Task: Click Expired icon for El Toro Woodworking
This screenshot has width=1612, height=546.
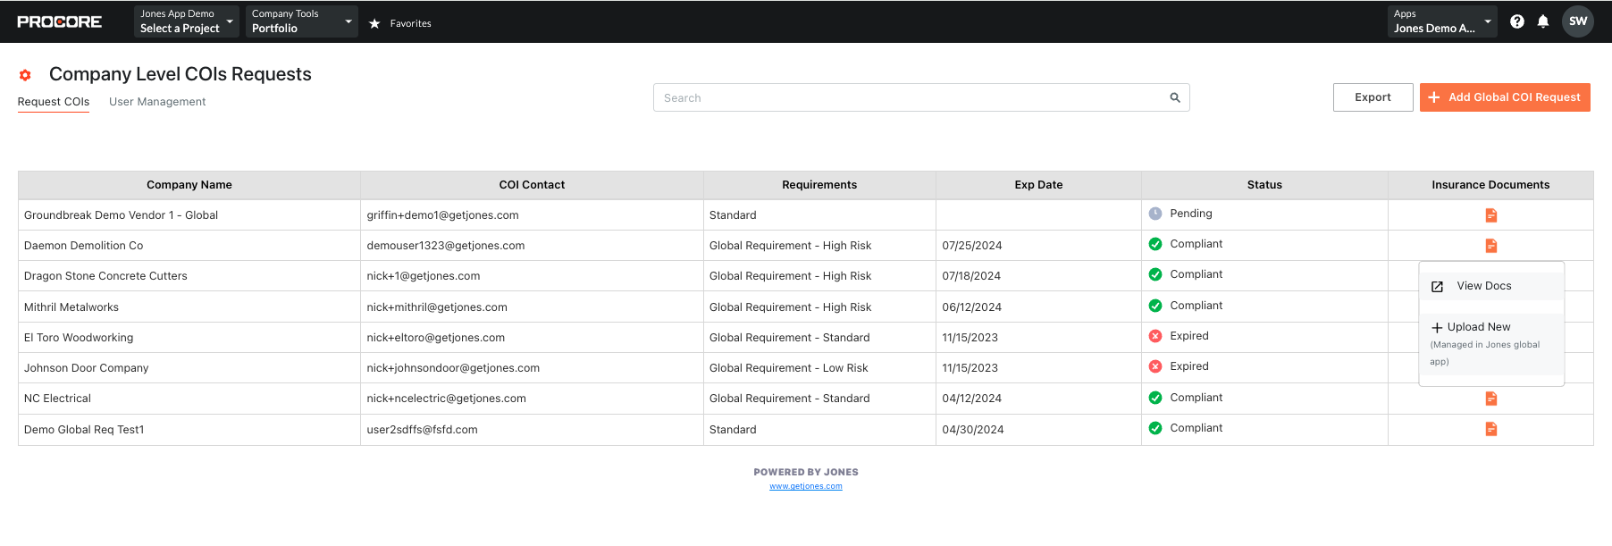Action: tap(1155, 336)
